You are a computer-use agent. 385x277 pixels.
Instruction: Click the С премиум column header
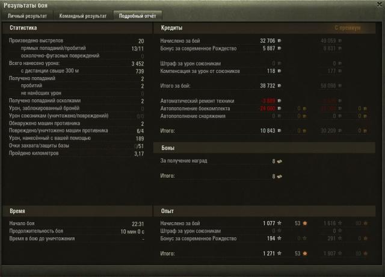click(x=348, y=28)
